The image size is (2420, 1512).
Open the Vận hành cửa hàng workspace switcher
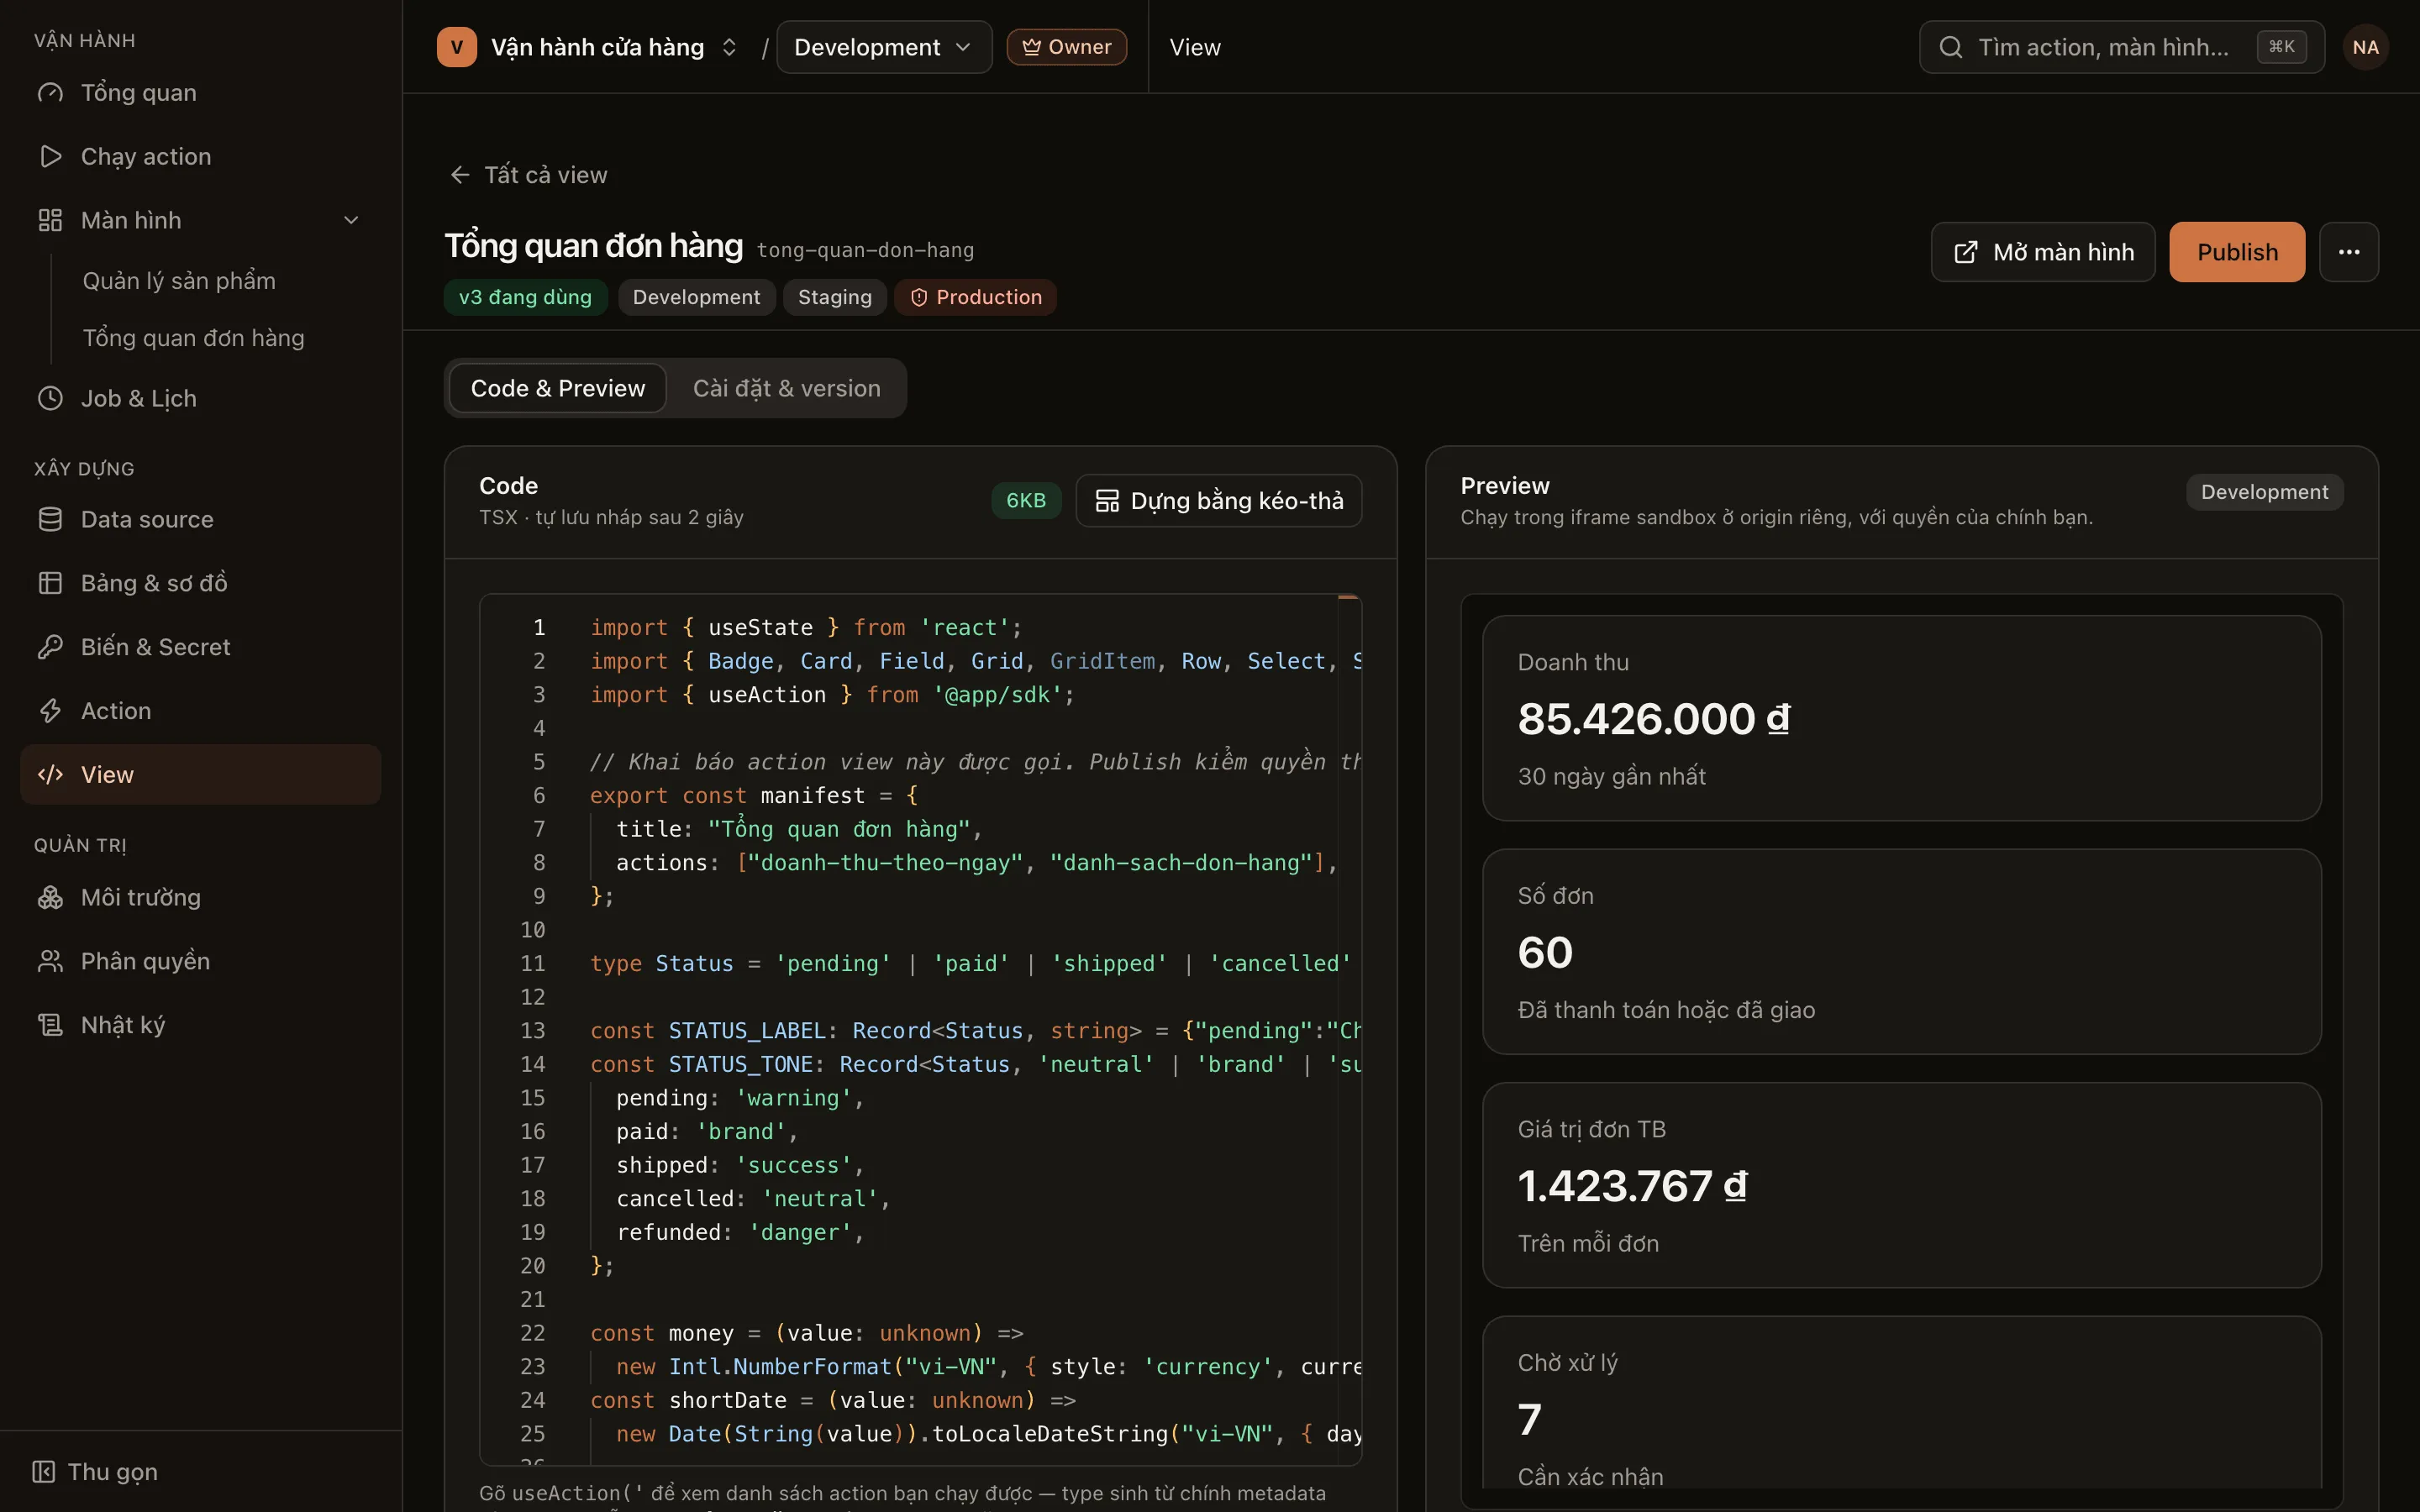click(588, 47)
